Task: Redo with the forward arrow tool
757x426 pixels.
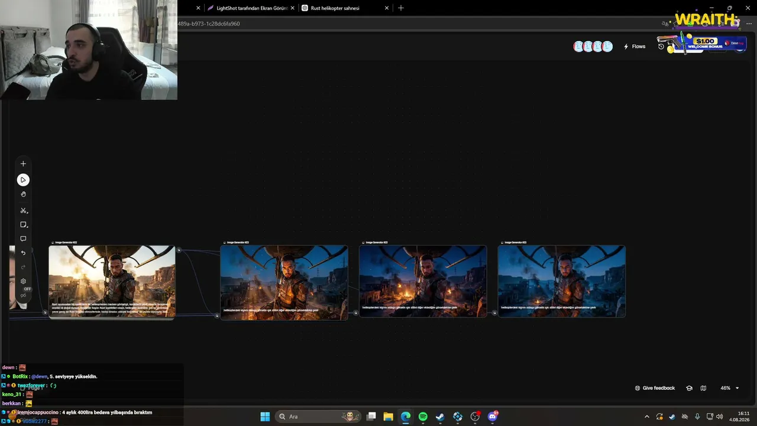Action: [x=23, y=267]
